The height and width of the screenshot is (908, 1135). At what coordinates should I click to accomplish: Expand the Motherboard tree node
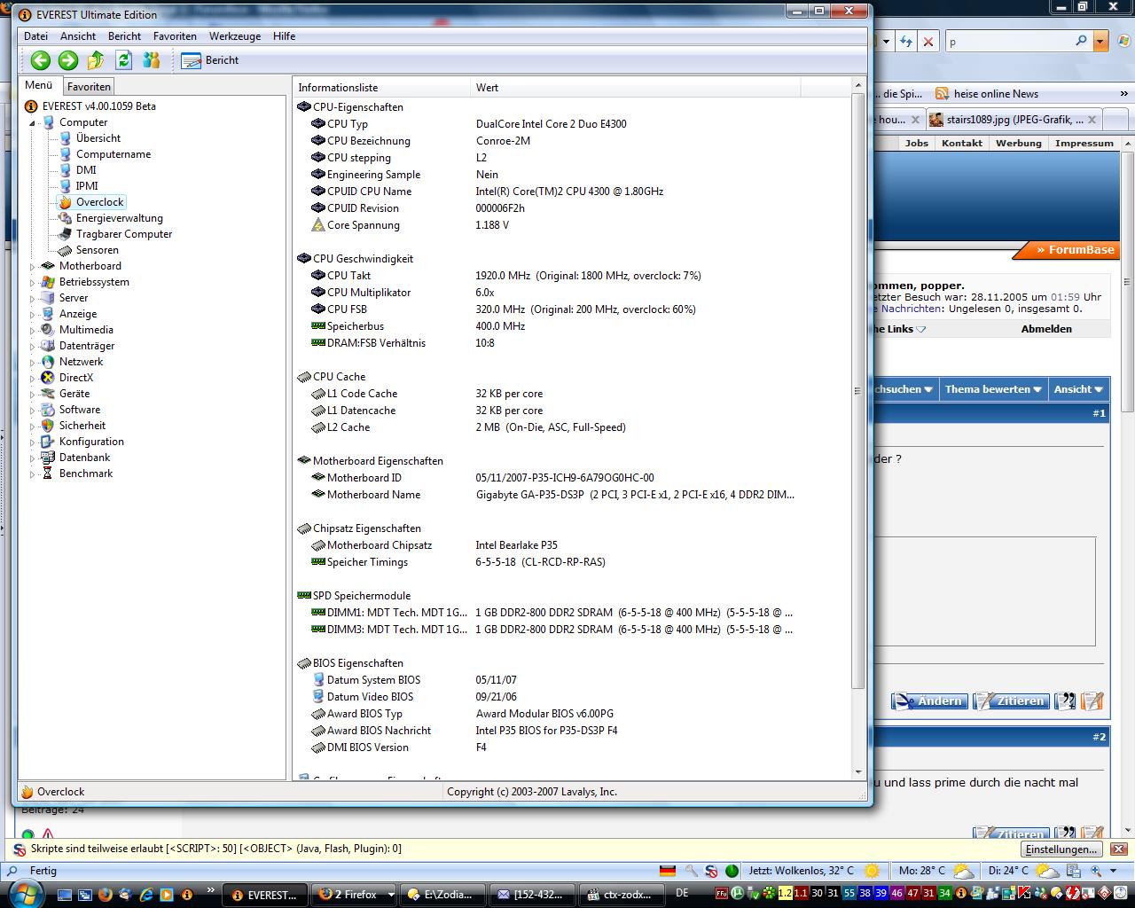click(33, 266)
